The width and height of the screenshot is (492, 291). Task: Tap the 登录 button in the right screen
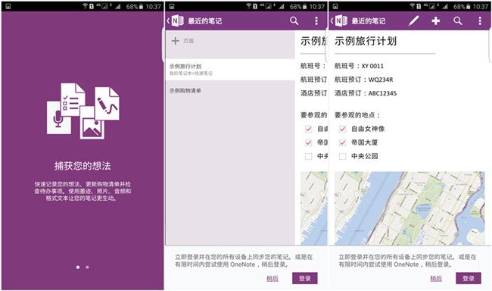[x=468, y=278]
